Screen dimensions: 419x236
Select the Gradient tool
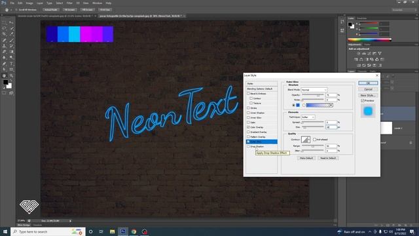(11, 52)
